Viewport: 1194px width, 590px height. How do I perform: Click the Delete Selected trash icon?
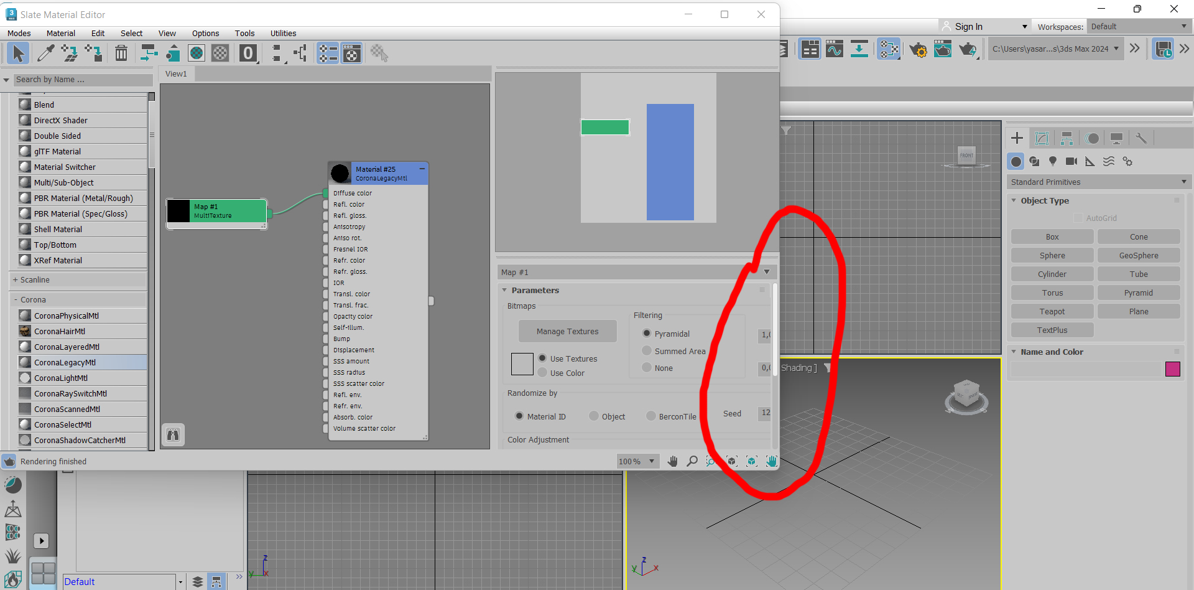pyautogui.click(x=121, y=53)
